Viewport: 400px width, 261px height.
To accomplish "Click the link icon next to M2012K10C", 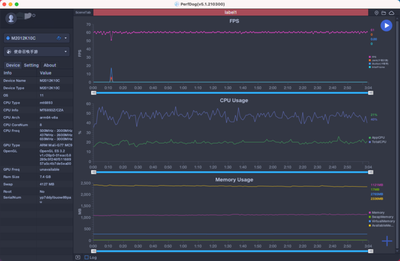I will tap(59, 38).
